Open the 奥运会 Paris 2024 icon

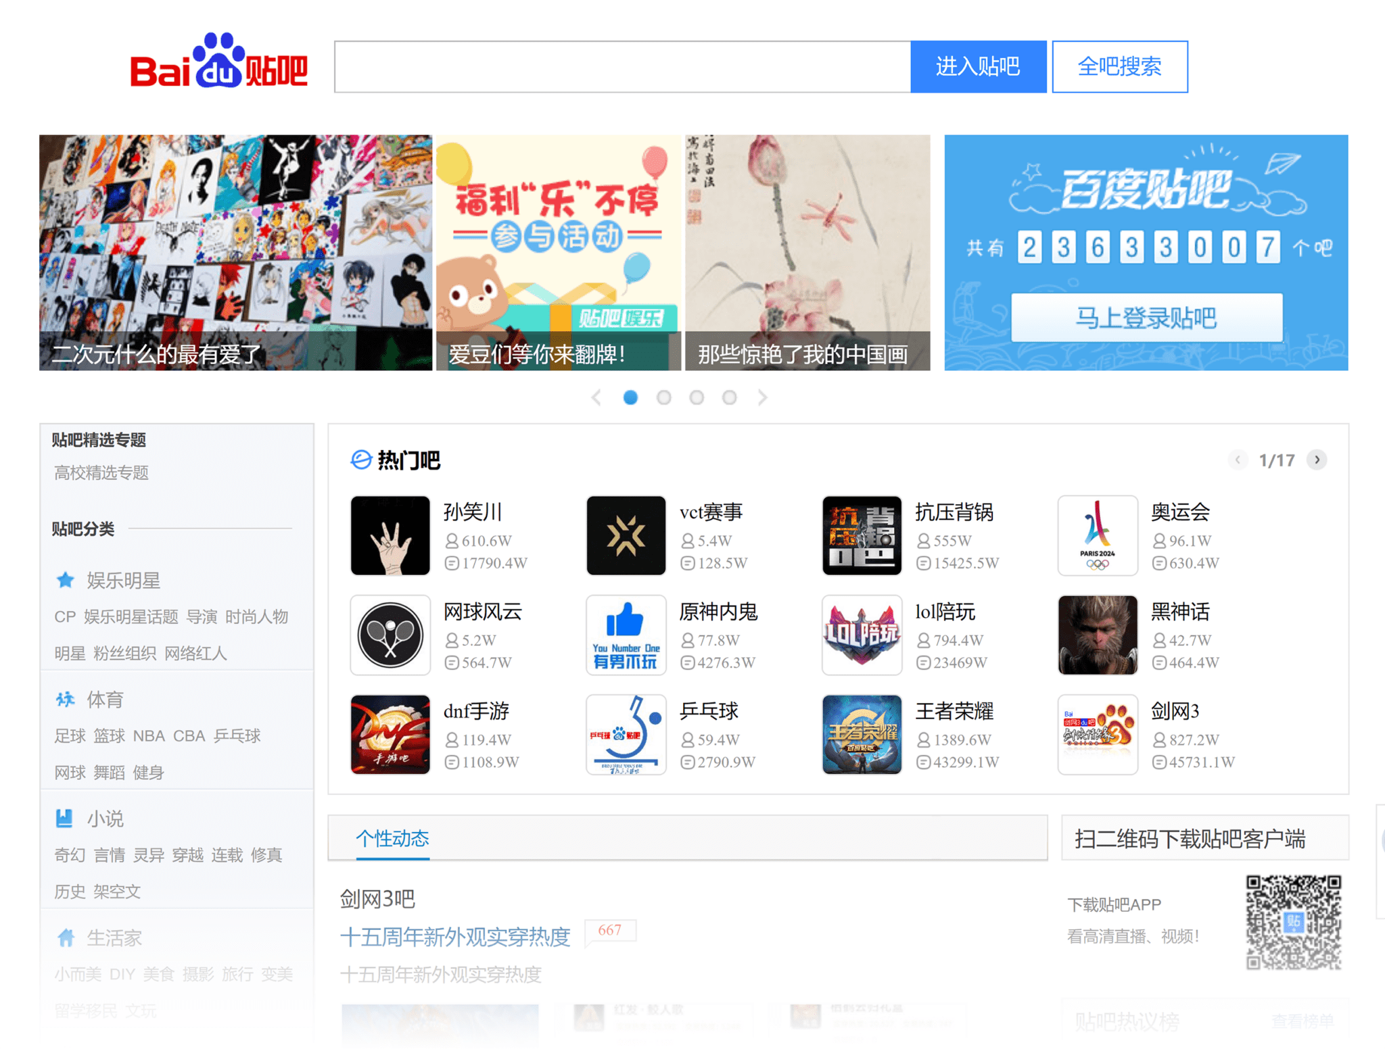pos(1098,535)
